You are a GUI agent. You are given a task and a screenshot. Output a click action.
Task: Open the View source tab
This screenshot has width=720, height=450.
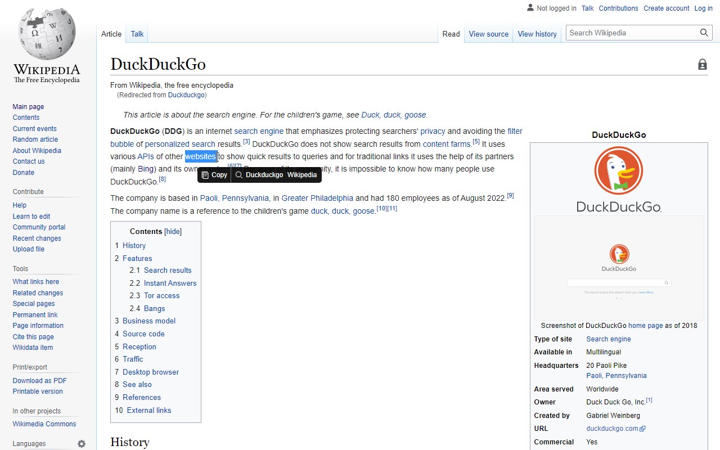(489, 34)
